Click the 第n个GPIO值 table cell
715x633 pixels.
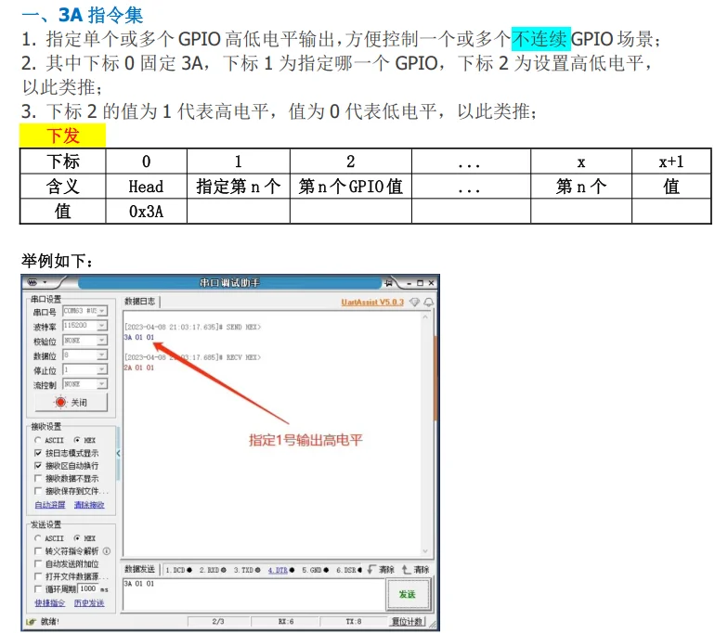tap(351, 187)
